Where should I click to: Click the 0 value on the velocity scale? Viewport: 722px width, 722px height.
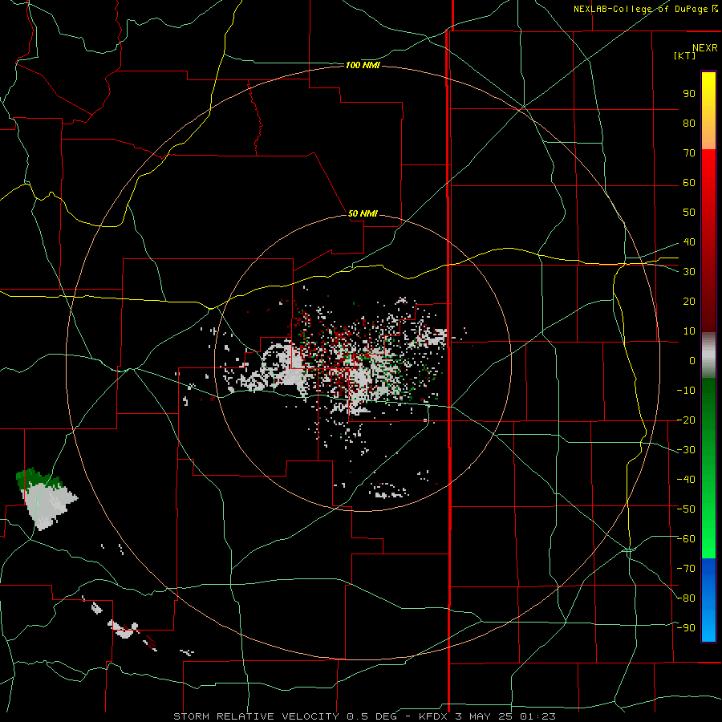pos(692,360)
